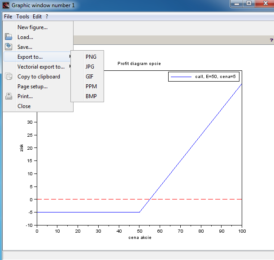Image resolution: width=274 pixels, height=260 pixels.
Task: Export figure as JPG
Action: 87,67
